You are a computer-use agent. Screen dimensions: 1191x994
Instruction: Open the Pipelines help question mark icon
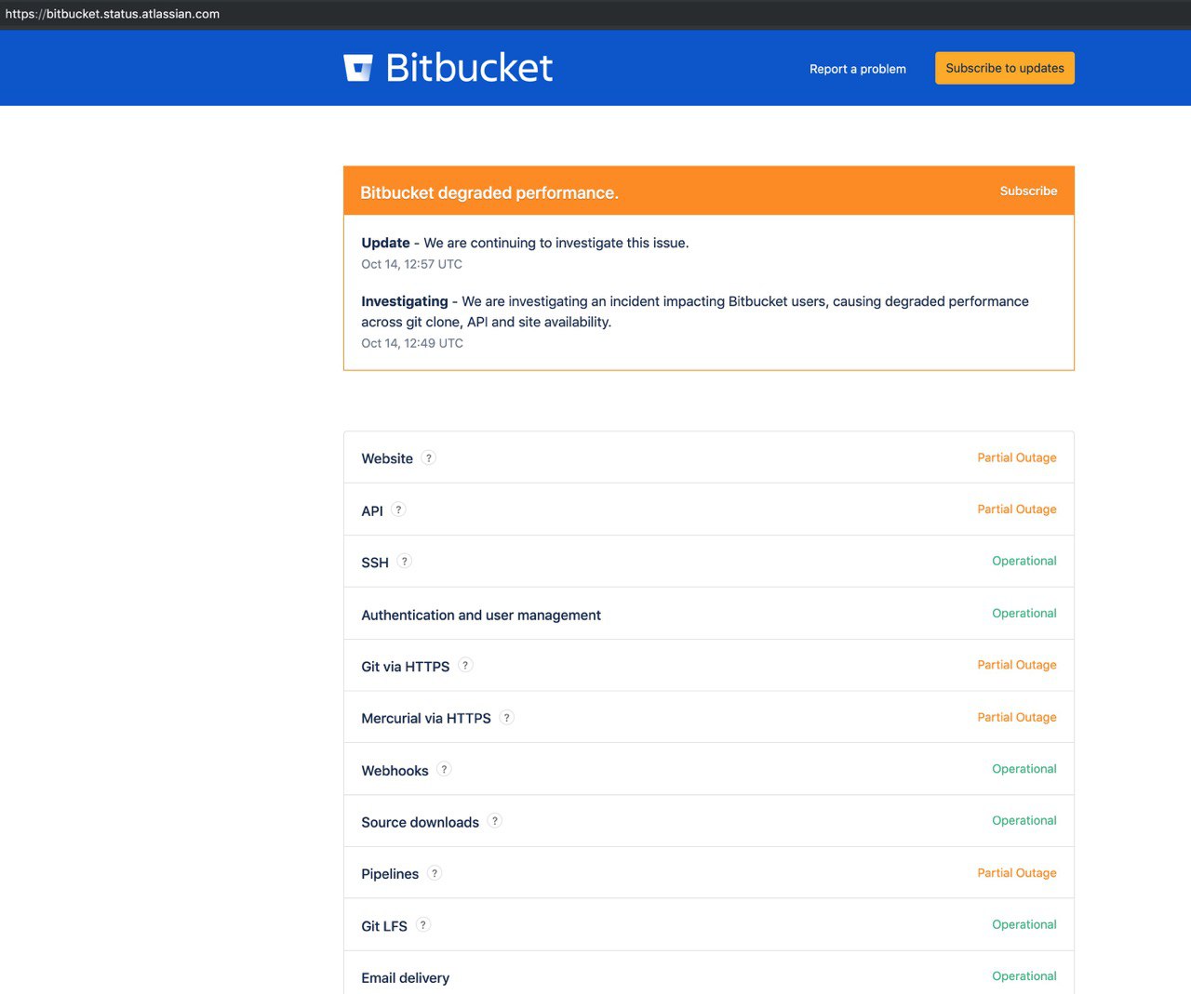[435, 873]
